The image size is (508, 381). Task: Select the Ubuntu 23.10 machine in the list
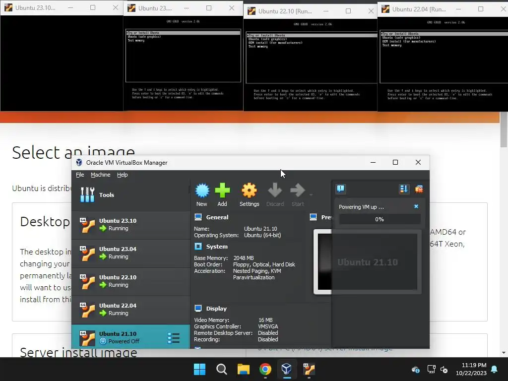pos(130,225)
